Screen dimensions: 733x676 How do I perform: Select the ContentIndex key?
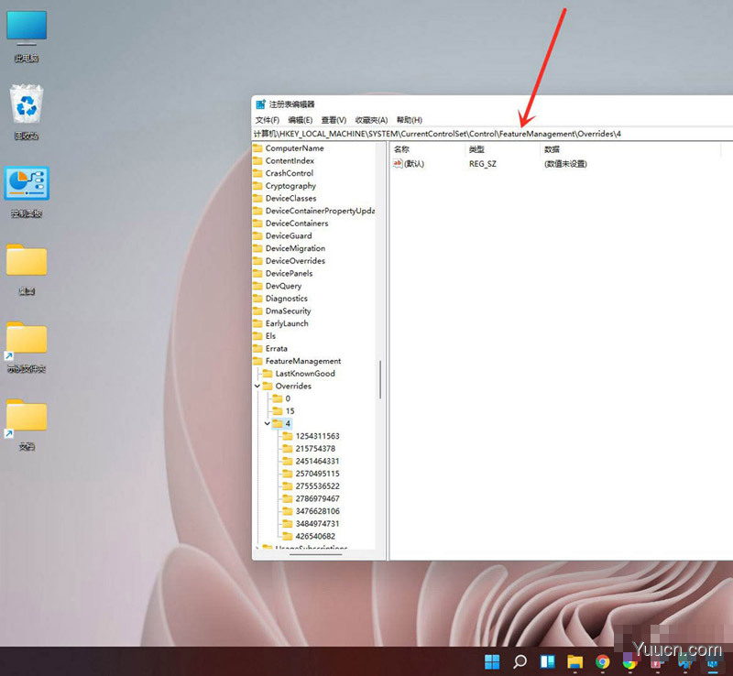(x=290, y=161)
